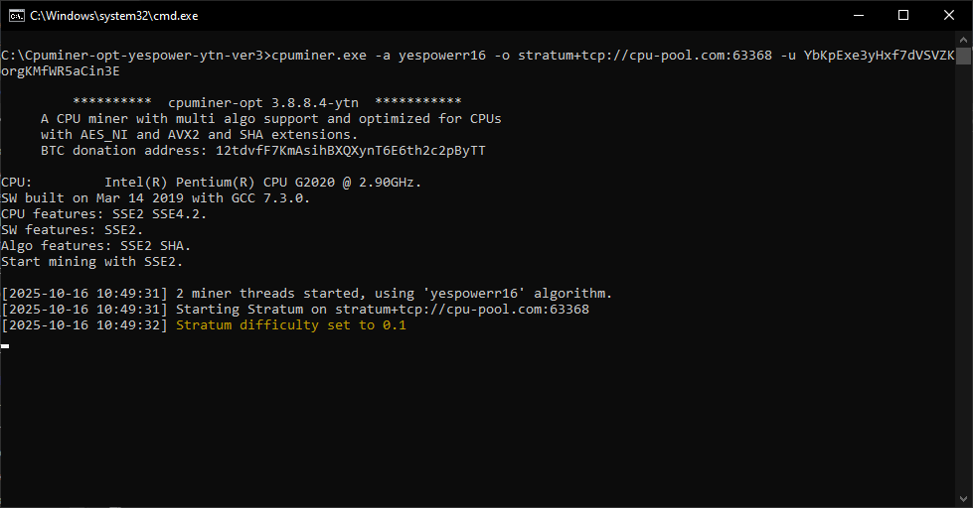Close the cmd.exe console window
Viewport: 973px width, 508px height.
point(949,16)
